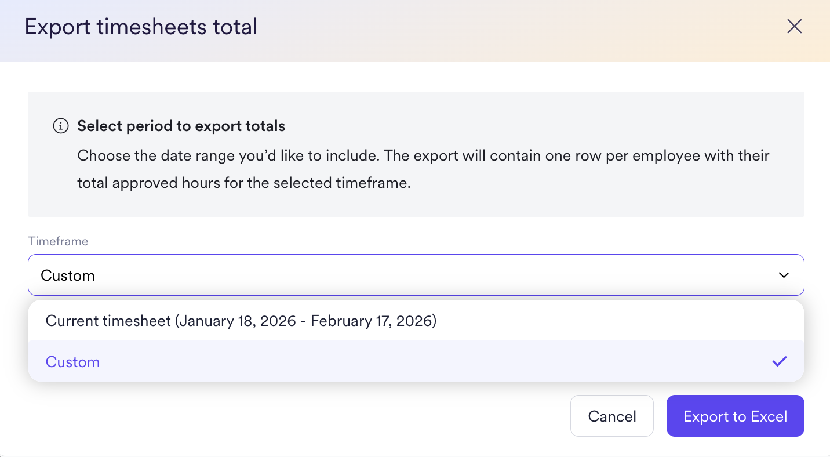The image size is (830, 457).
Task: Select Current timesheet option
Action: point(241,321)
